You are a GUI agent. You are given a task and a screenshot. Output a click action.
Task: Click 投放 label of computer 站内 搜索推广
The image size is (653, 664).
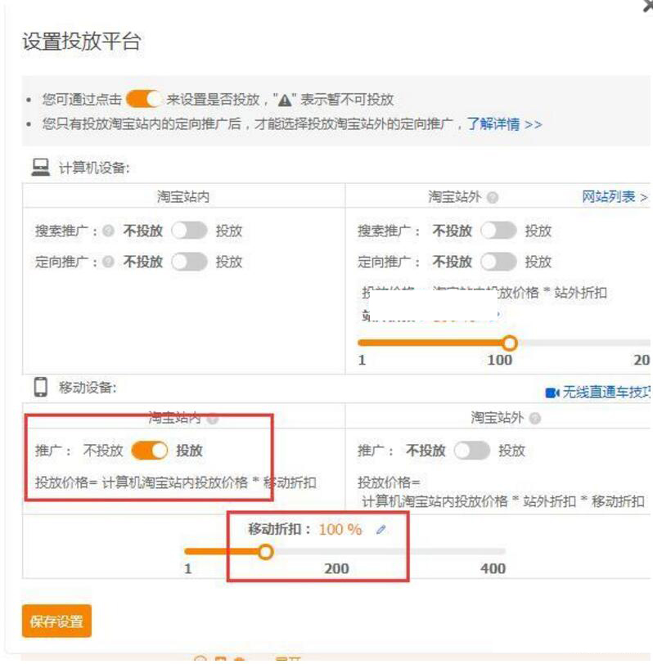[x=229, y=231]
